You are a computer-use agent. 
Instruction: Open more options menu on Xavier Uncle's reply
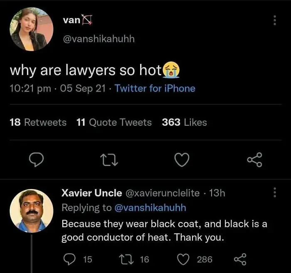pos(275,192)
